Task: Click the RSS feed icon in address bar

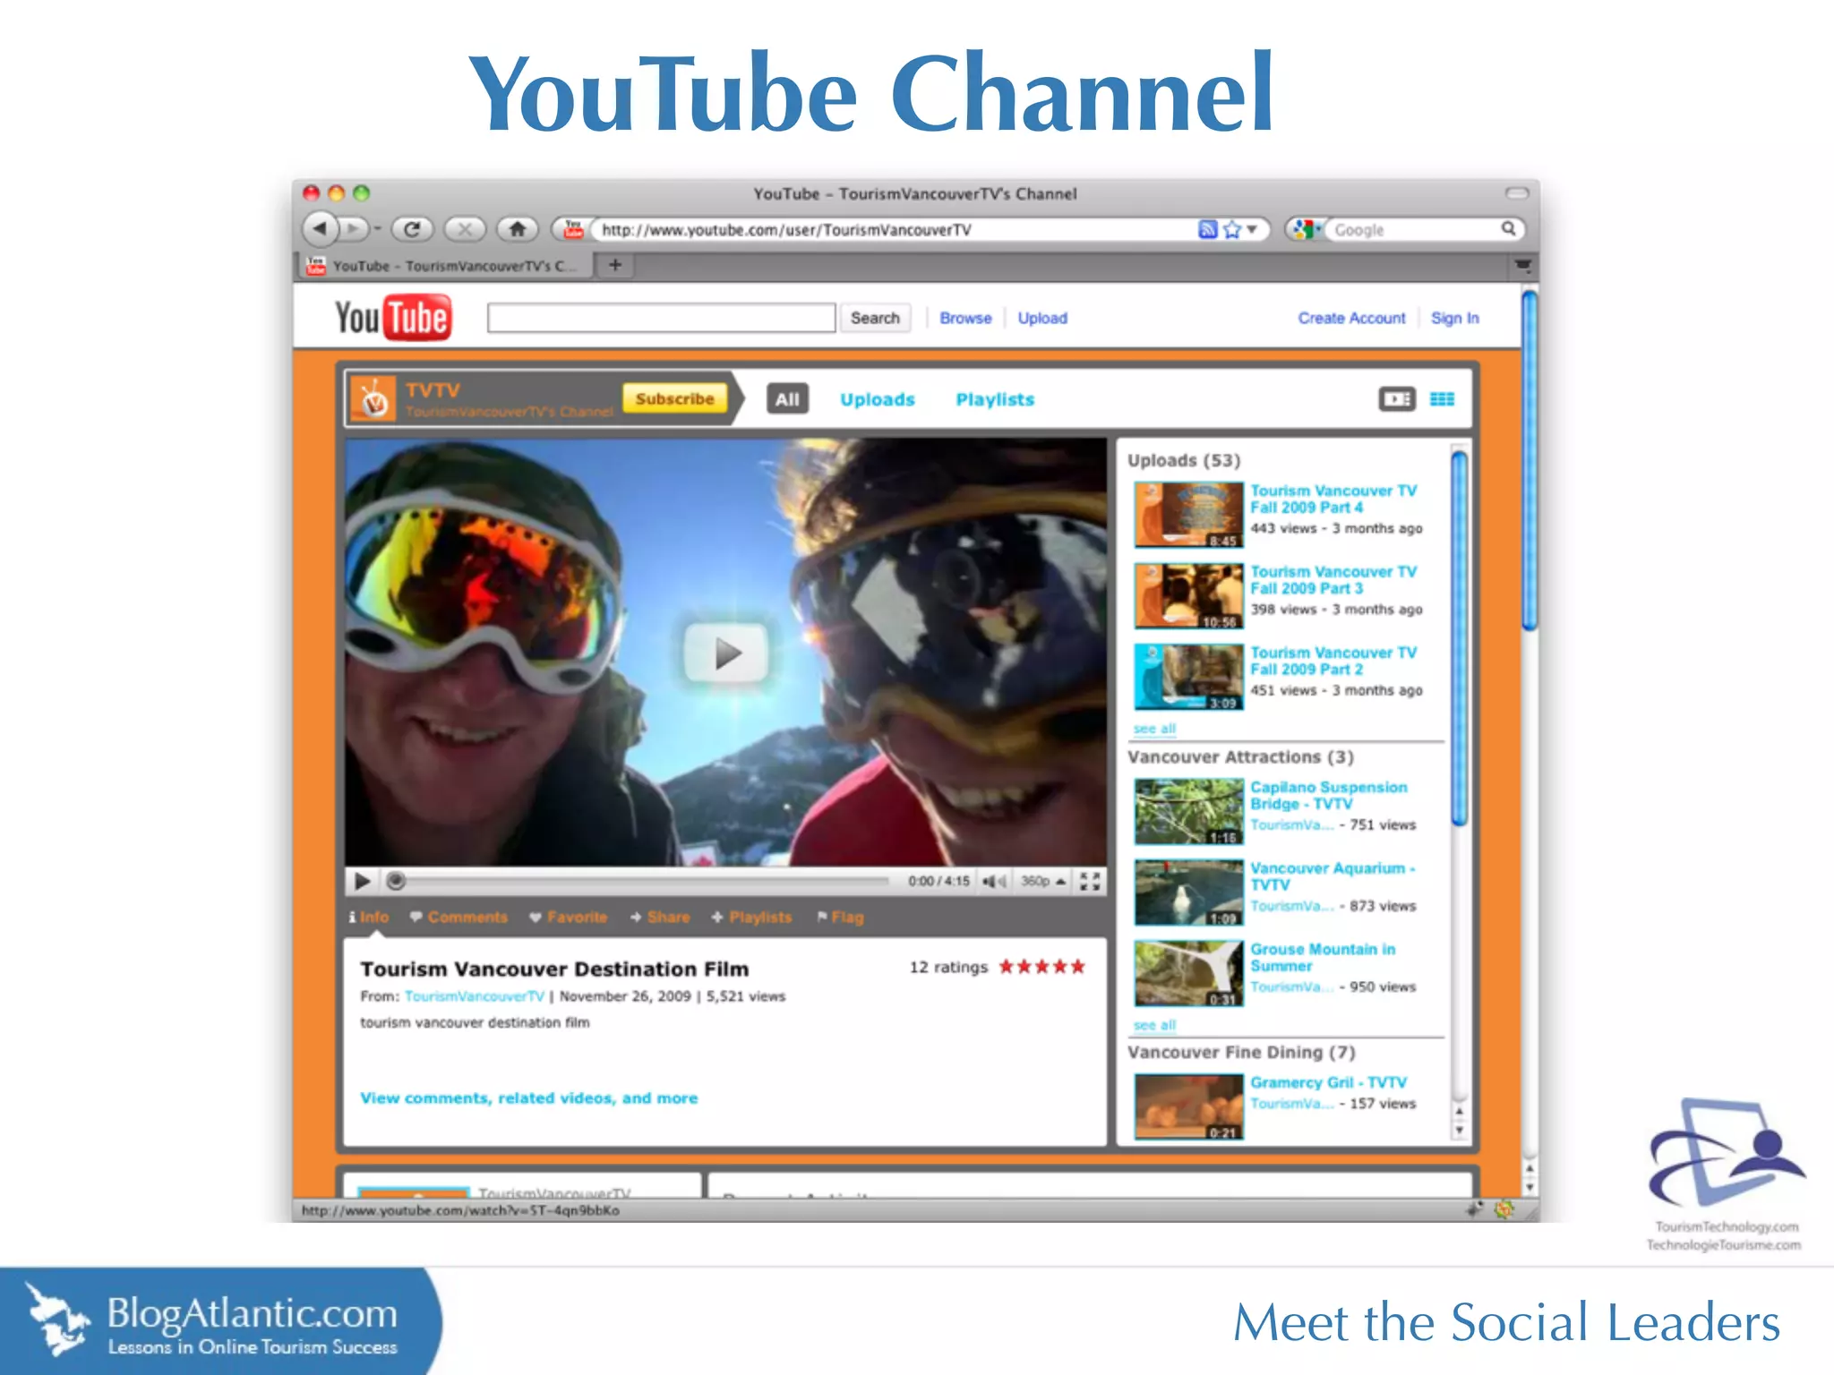Action: tap(1207, 229)
